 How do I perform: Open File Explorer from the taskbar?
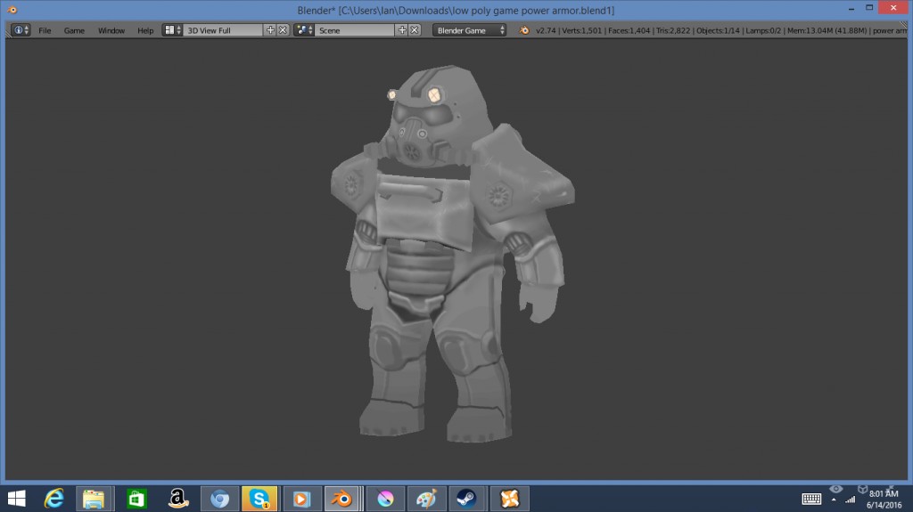pyautogui.click(x=93, y=499)
